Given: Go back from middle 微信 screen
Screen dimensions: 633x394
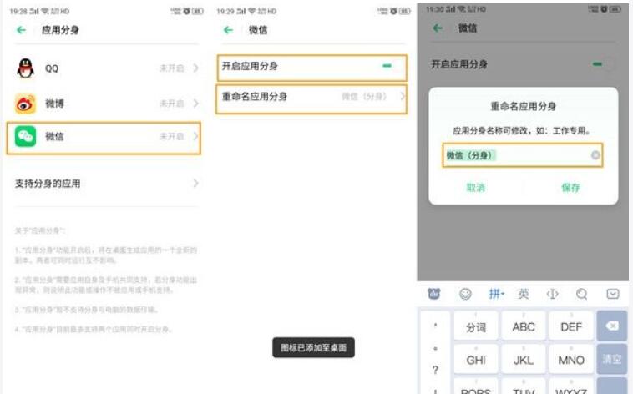Looking at the screenshot, I should (229, 30).
